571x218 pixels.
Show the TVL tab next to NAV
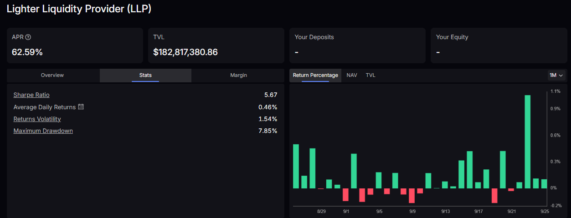[x=370, y=75]
